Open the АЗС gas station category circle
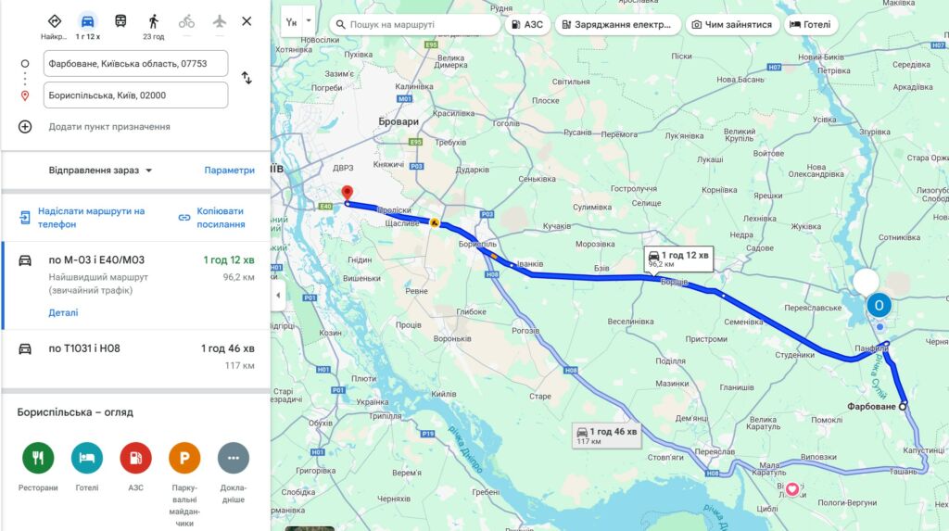The image size is (949, 531). coord(135,458)
